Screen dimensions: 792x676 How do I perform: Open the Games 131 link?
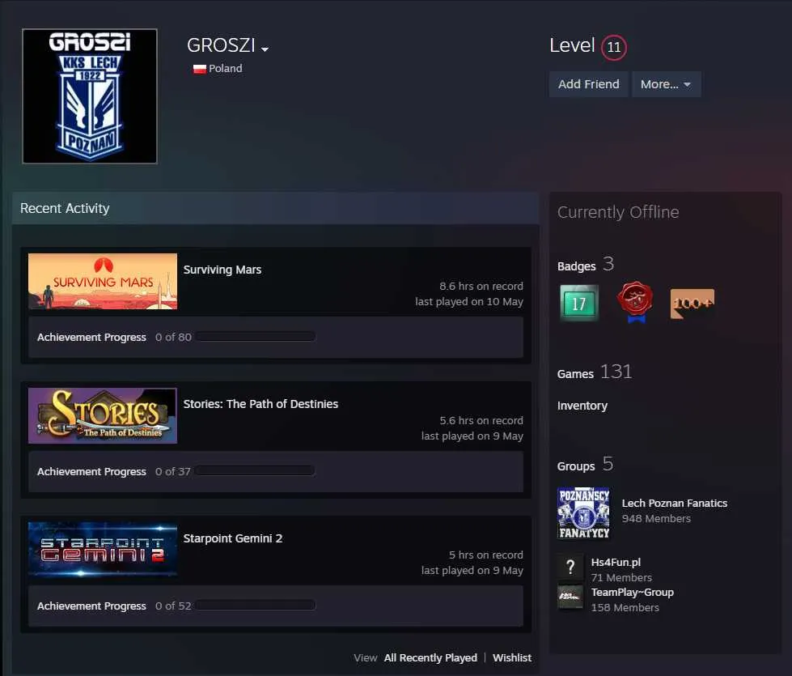click(x=595, y=372)
